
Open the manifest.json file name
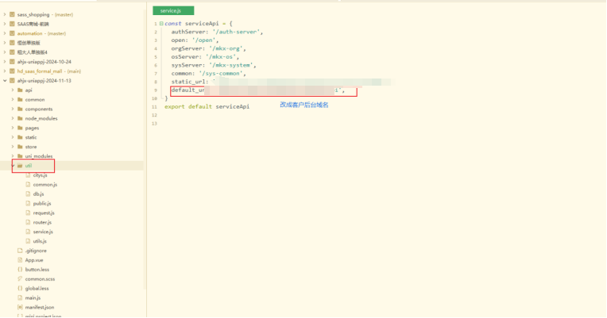tap(40, 308)
